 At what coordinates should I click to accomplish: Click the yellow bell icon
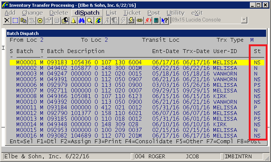[73, 20]
